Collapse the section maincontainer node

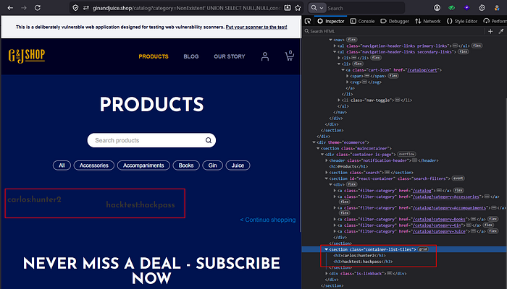click(x=318, y=148)
